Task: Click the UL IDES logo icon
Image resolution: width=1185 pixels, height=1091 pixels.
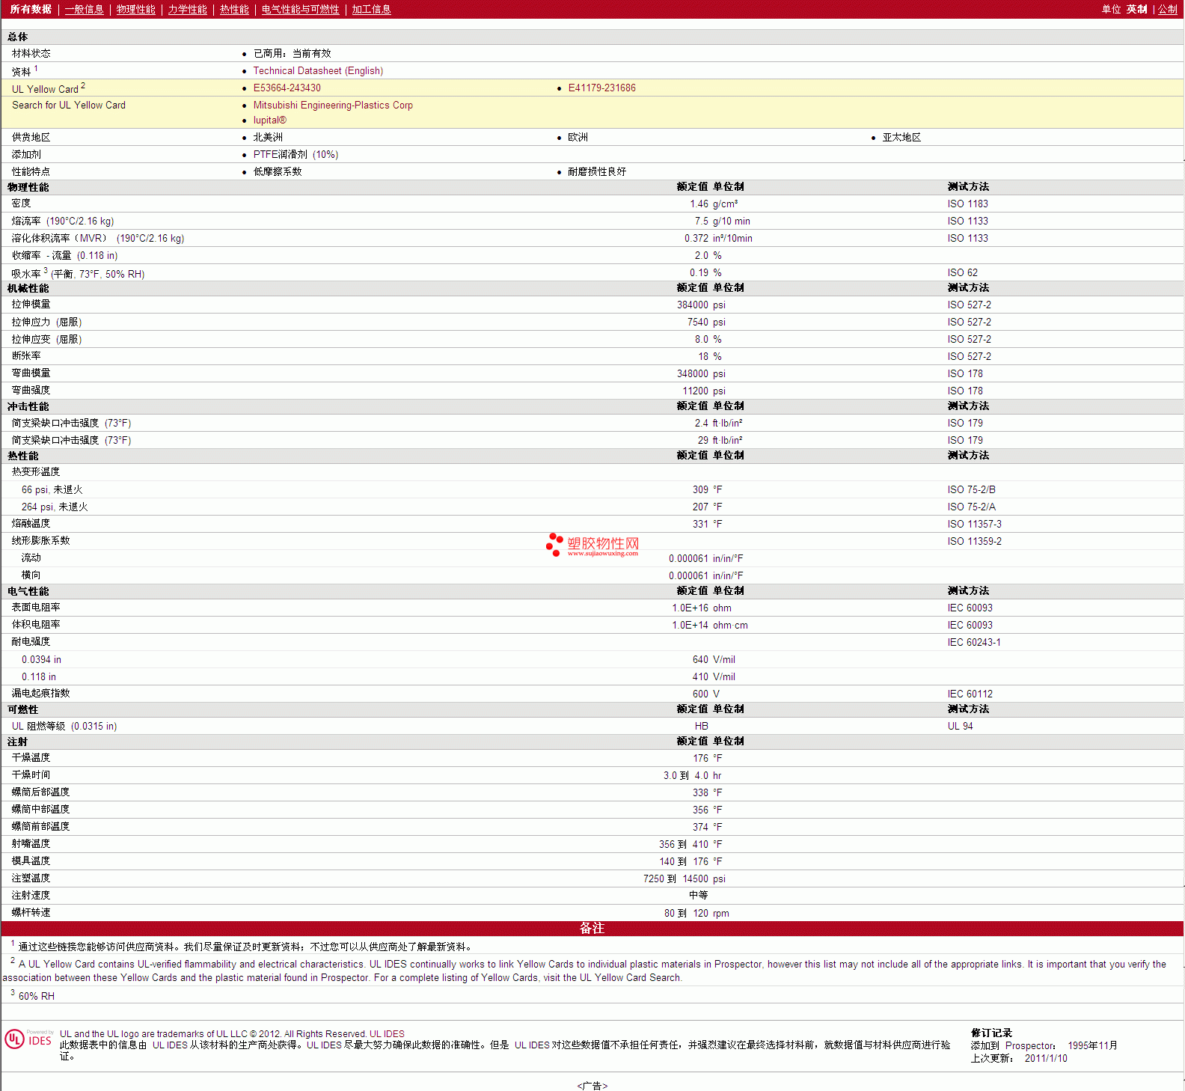Action: coord(28,1039)
